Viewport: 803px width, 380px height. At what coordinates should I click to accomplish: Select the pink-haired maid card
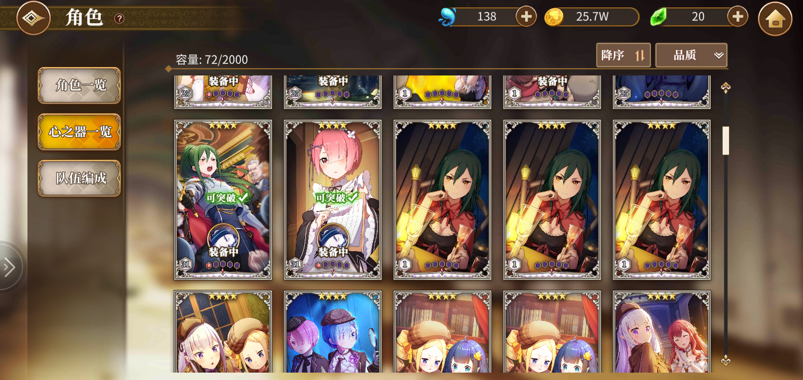pos(333,199)
